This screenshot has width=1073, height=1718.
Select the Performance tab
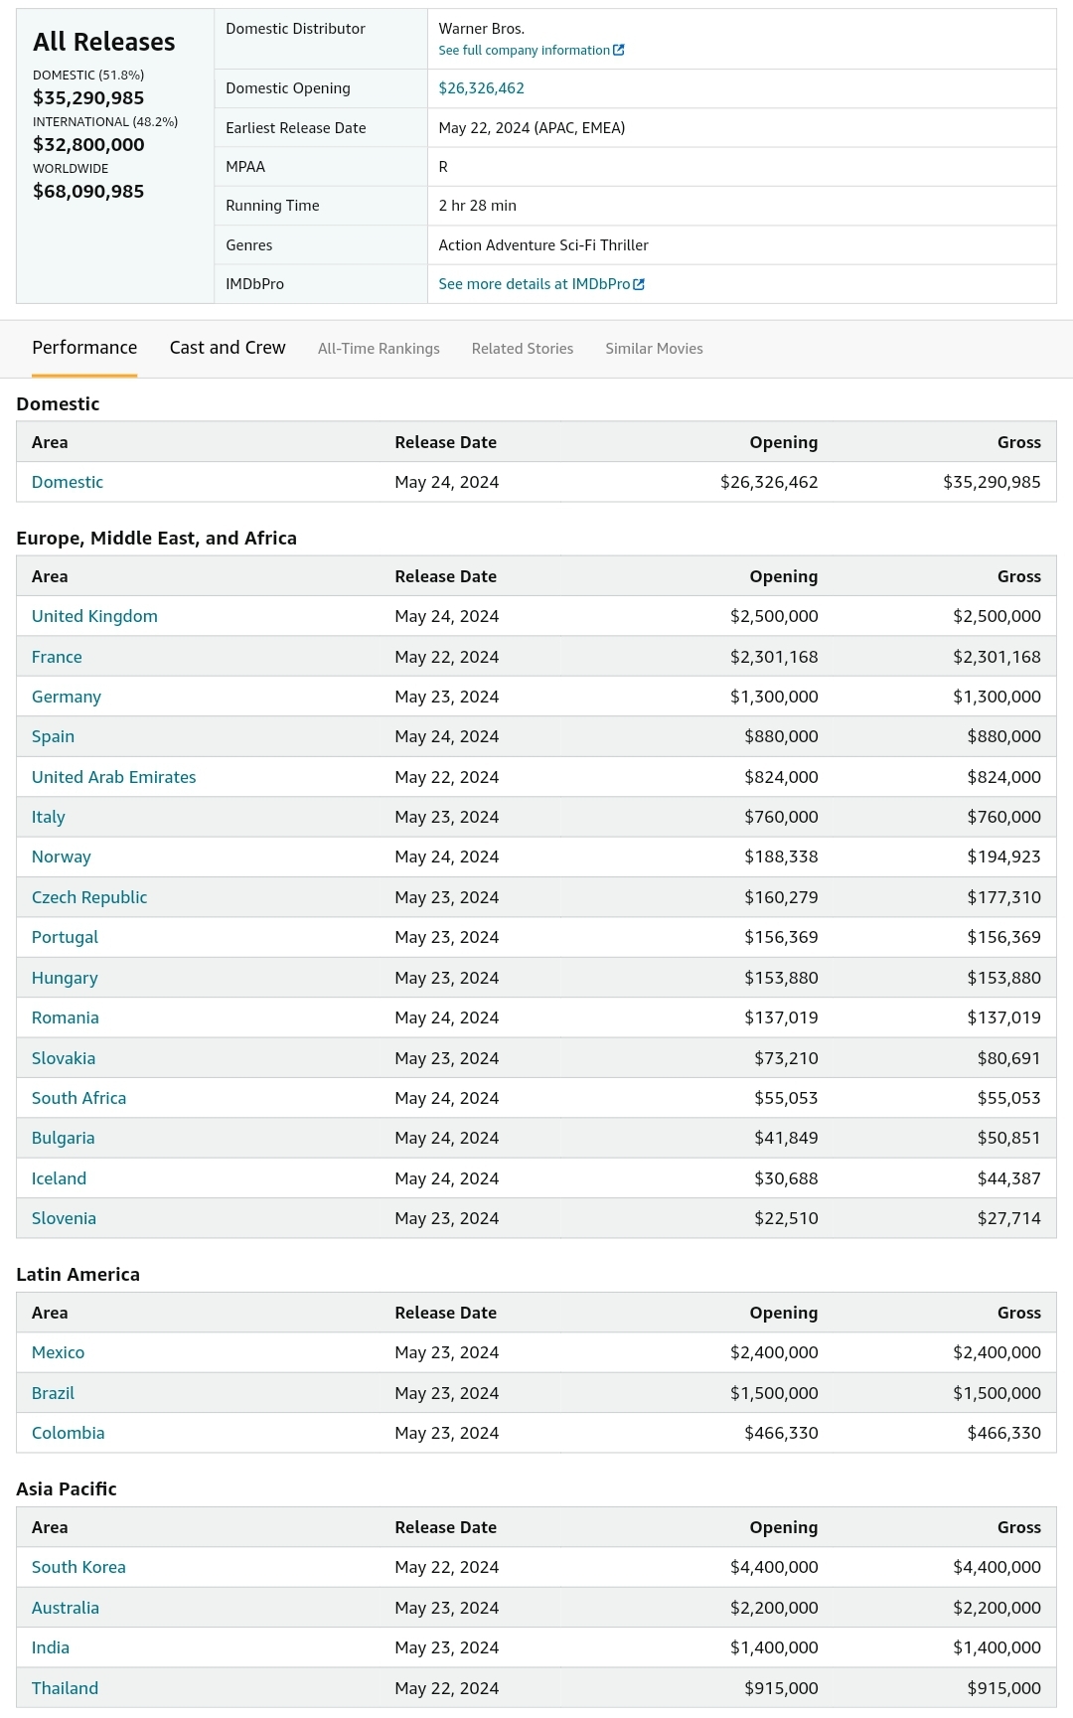84,348
